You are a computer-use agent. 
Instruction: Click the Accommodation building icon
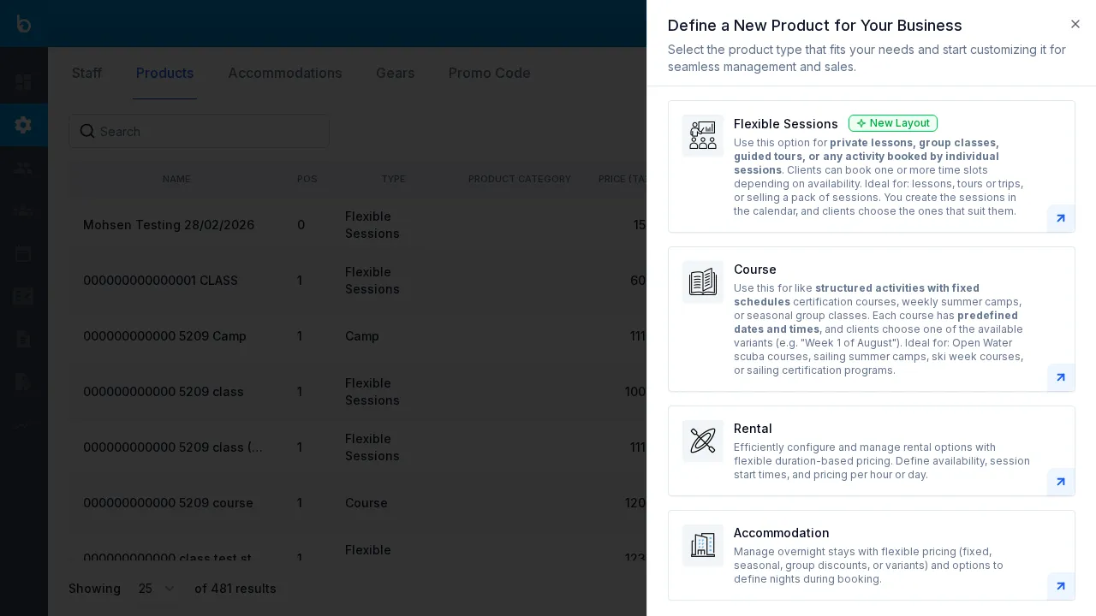pos(703,545)
